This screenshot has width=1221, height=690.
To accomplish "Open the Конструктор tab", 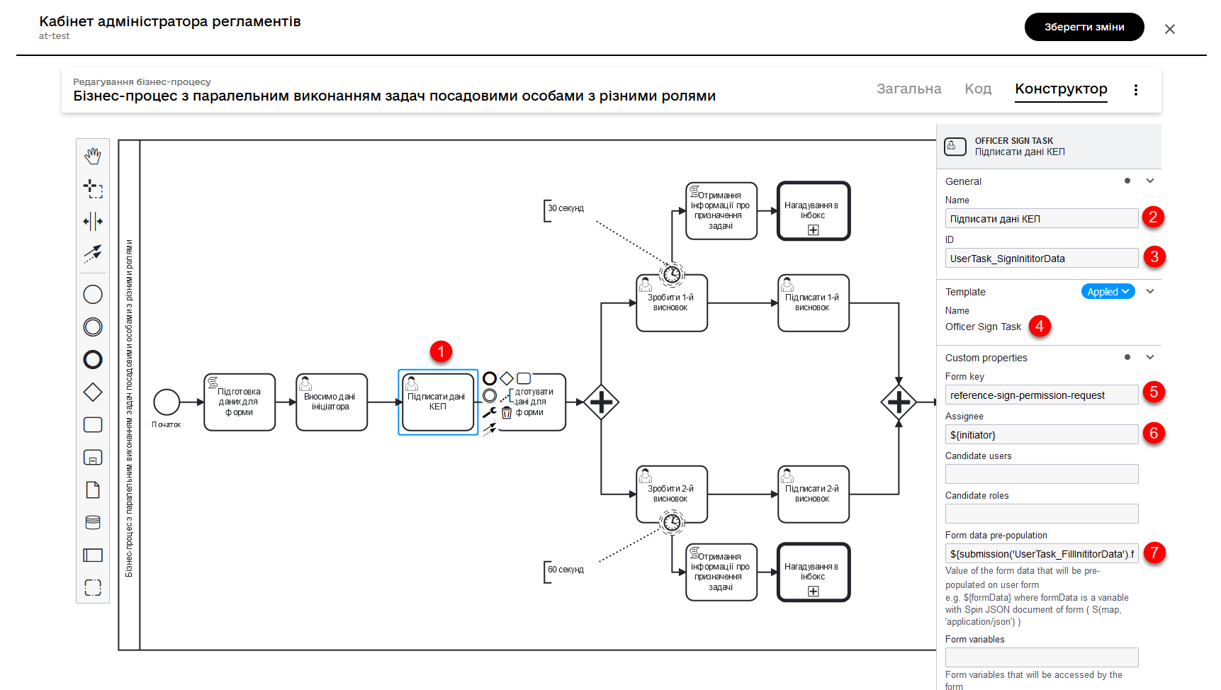I will 1061,89.
